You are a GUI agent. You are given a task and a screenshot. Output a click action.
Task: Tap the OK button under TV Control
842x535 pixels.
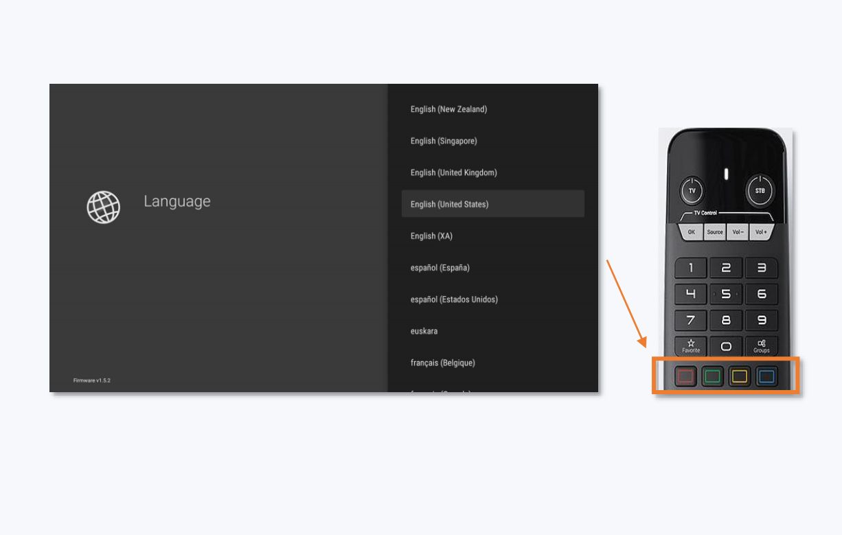click(x=692, y=232)
